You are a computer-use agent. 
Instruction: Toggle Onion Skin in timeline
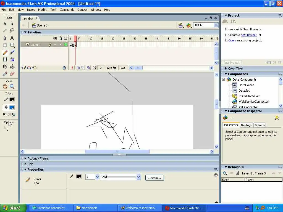click(x=78, y=68)
